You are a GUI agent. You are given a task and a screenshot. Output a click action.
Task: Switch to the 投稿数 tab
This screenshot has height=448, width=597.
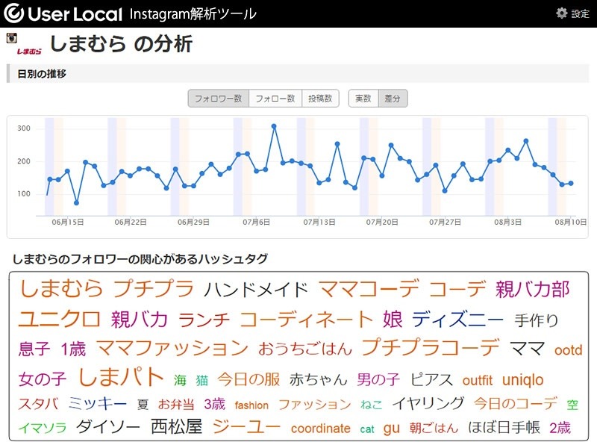[x=320, y=99]
